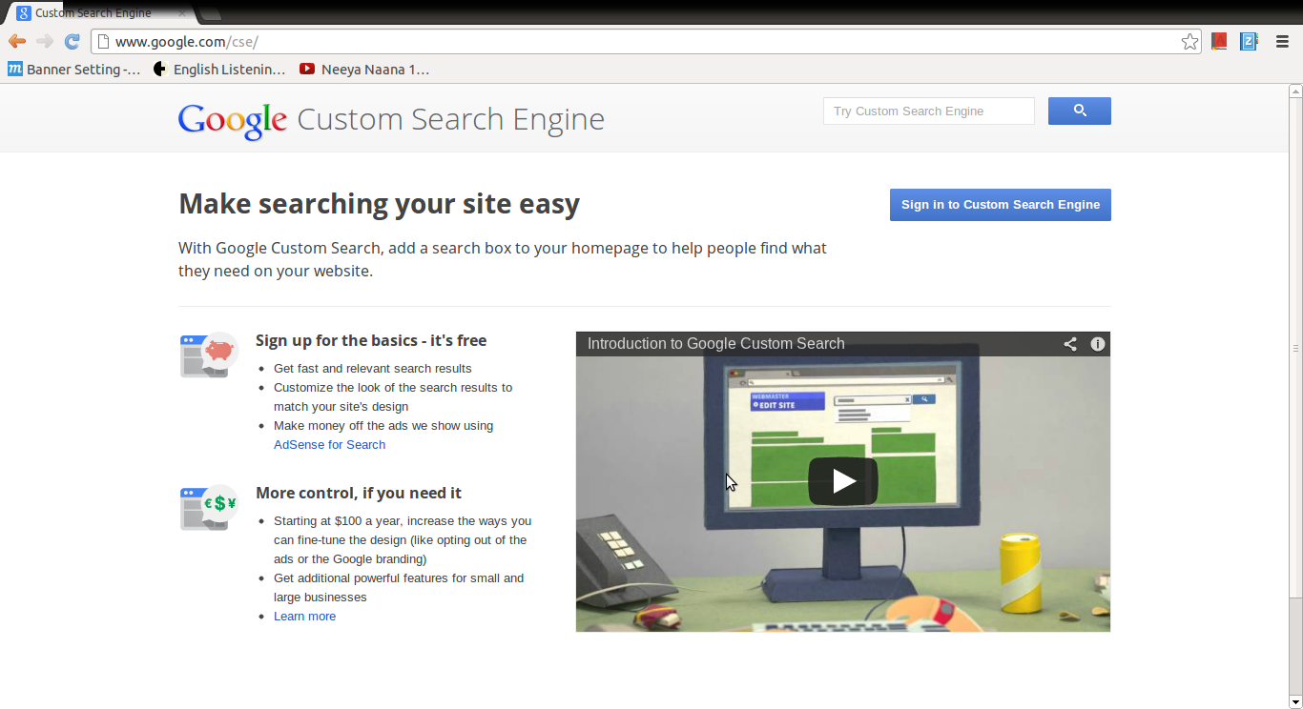Image resolution: width=1303 pixels, height=709 pixels.
Task: Click the video title Introduction to Google Custom Search
Action: [716, 344]
